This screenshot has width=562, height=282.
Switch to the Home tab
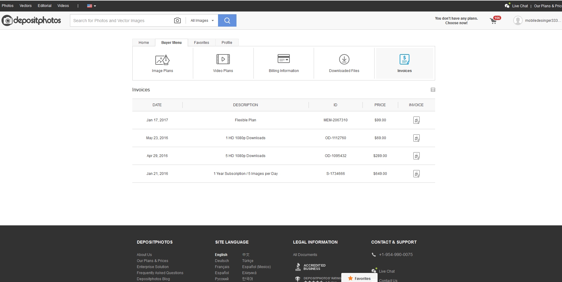[144, 43]
